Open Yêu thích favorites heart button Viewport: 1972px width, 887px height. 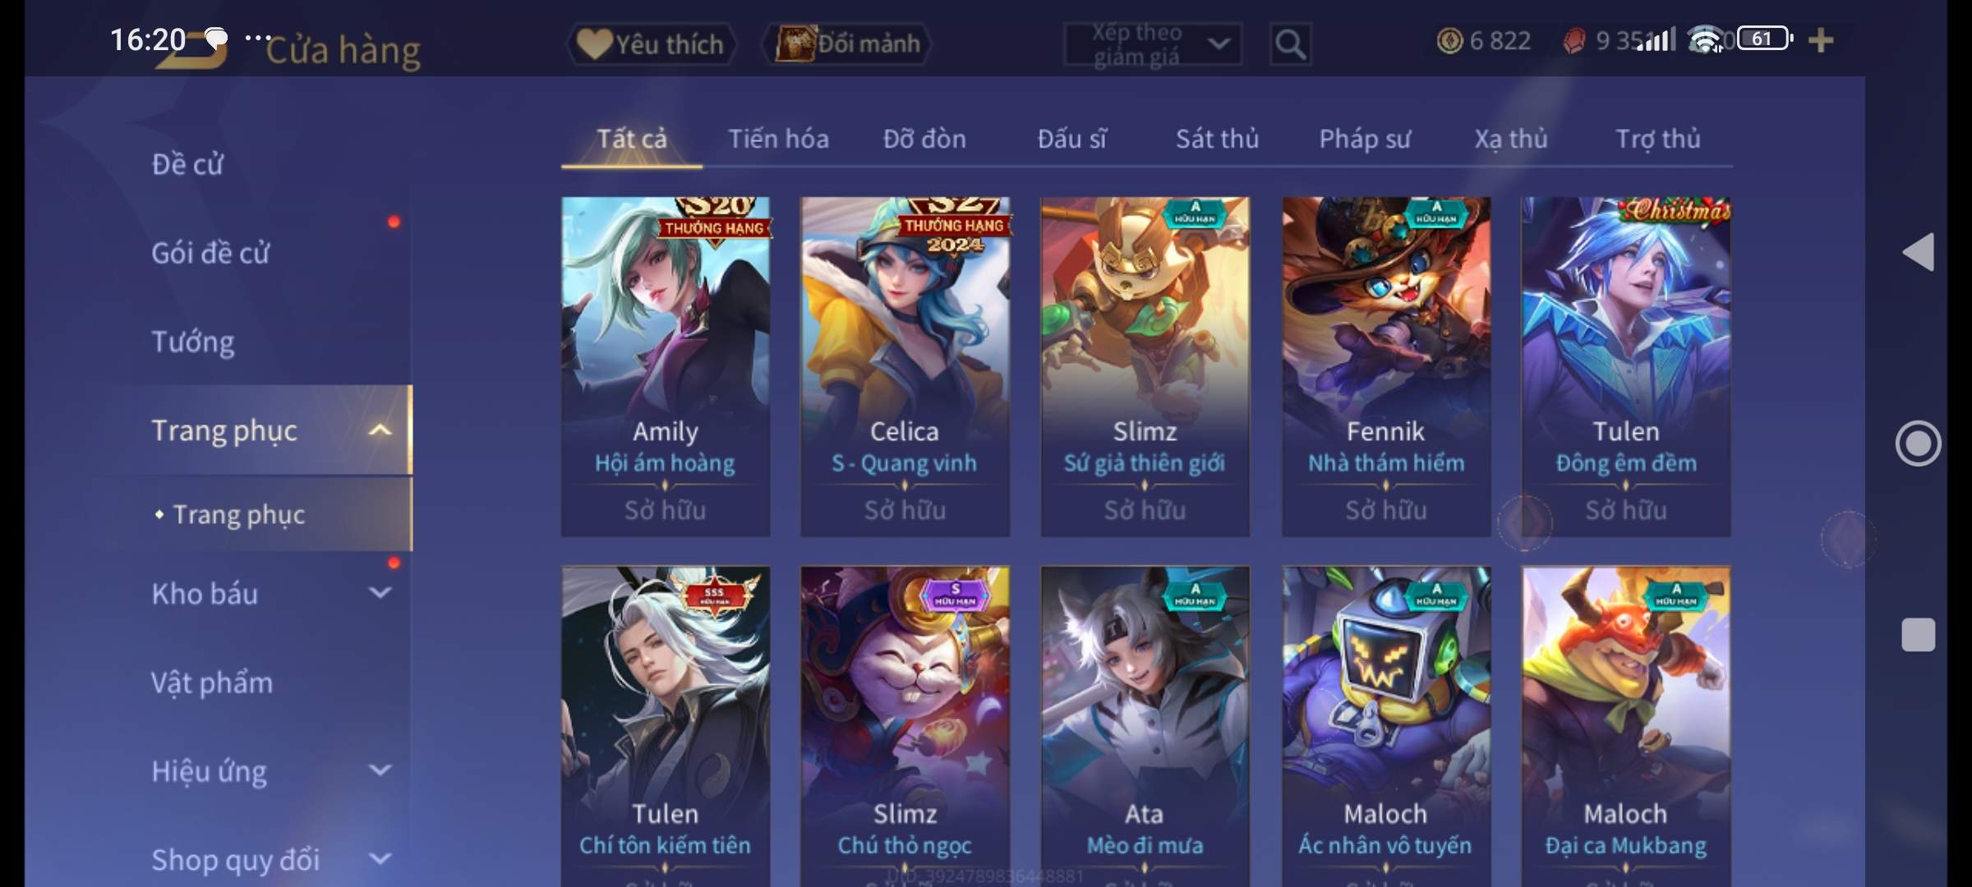click(x=652, y=44)
